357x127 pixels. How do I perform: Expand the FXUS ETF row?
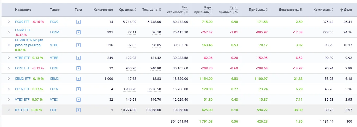(x=9, y=22)
